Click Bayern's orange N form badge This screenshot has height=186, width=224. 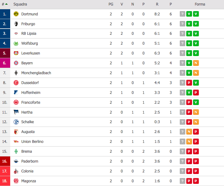point(196,63)
